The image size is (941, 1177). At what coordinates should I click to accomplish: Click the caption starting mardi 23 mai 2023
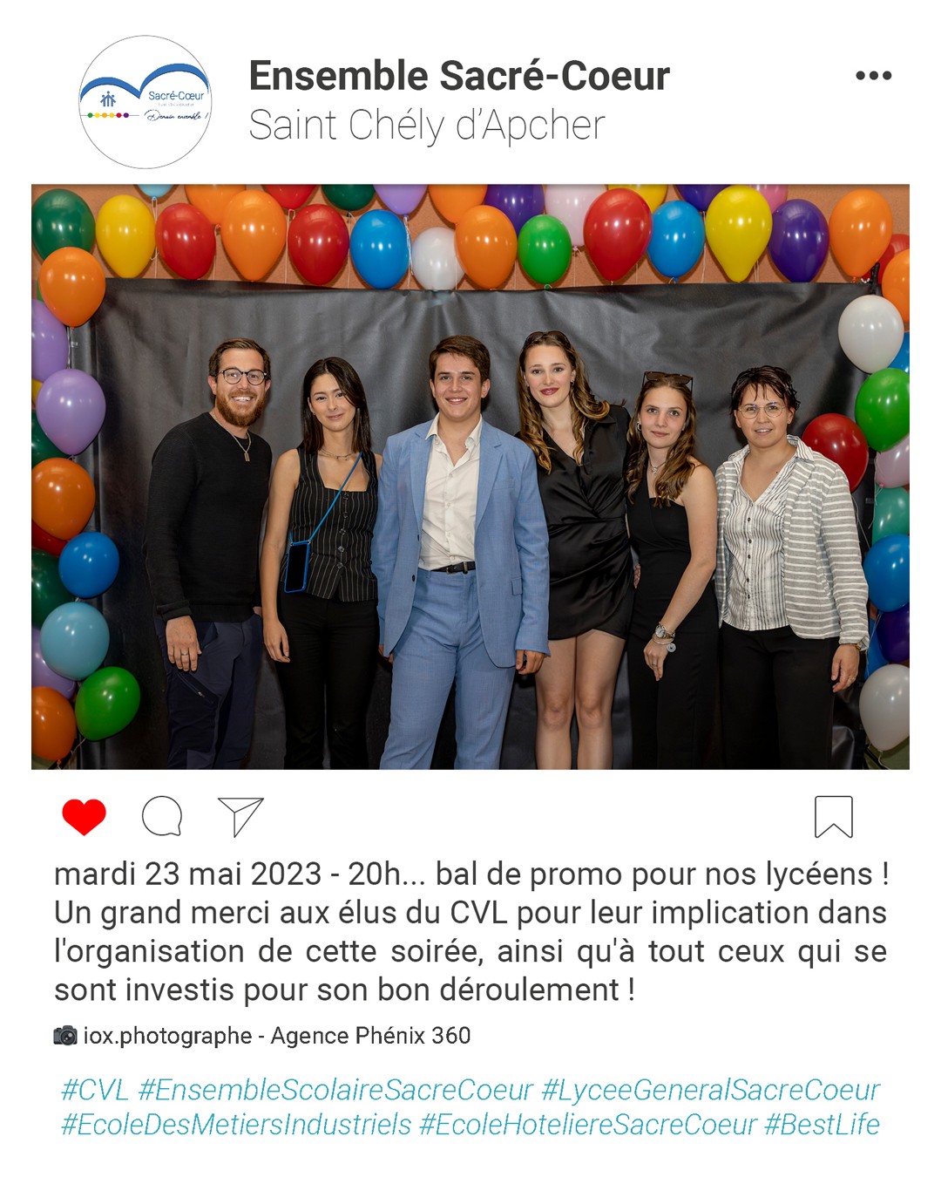[x=470, y=932]
